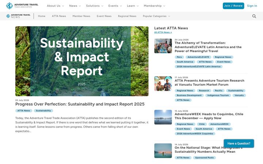Click Event News tag on the AdventureELEVATE article

click(224, 62)
